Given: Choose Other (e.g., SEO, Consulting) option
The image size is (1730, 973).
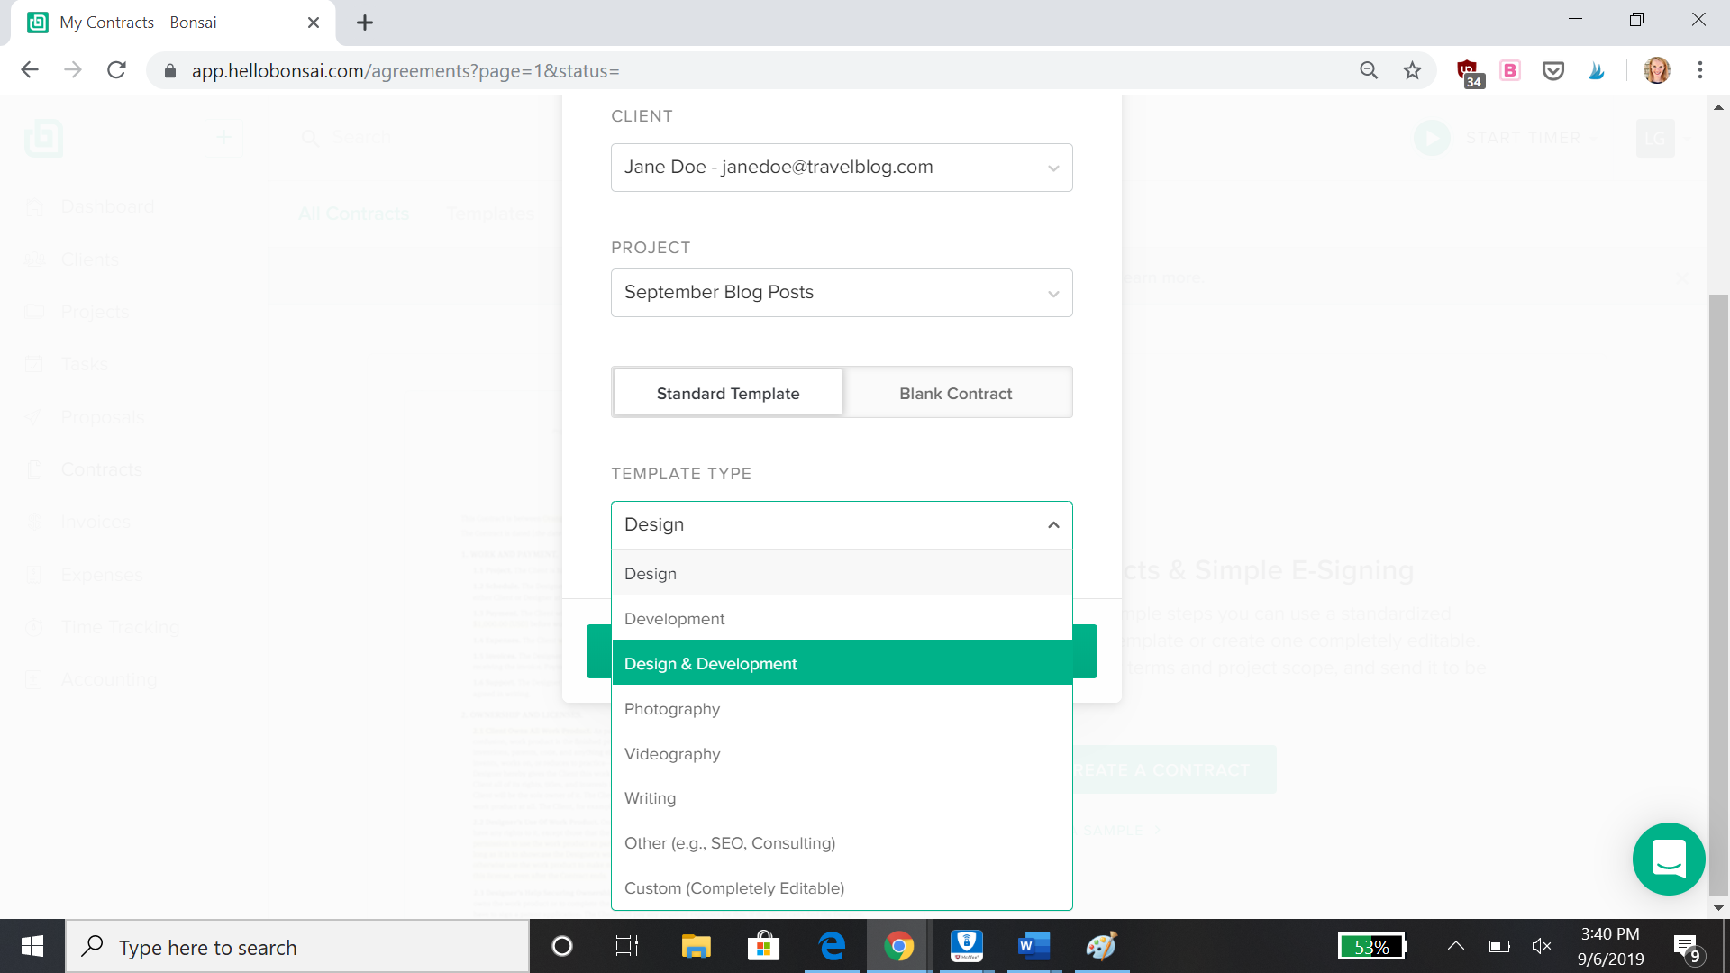Looking at the screenshot, I should (842, 843).
